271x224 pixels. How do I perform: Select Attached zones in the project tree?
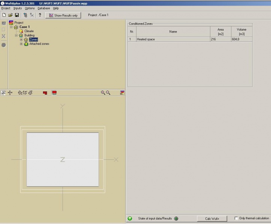click(39, 44)
